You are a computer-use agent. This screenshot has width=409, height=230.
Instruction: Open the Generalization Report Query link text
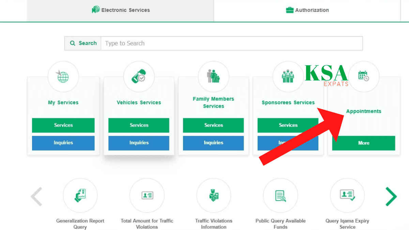click(x=80, y=224)
